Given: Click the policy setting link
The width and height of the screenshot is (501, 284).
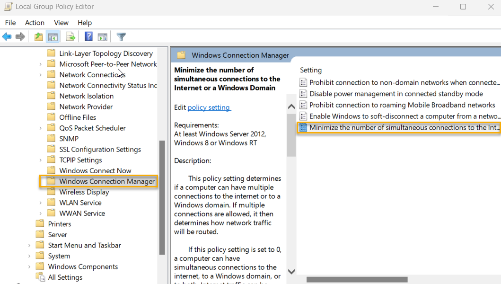Looking at the screenshot, I should coord(209,107).
